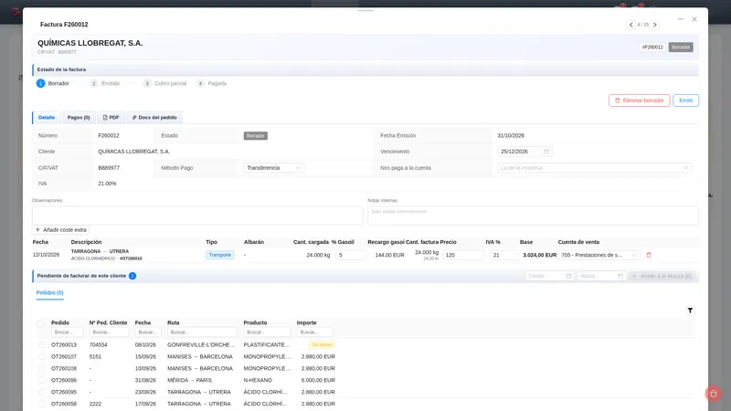The width and height of the screenshot is (731, 411).
Task: Open the Nos paga a la cuenta dropdown
Action: tap(595, 168)
